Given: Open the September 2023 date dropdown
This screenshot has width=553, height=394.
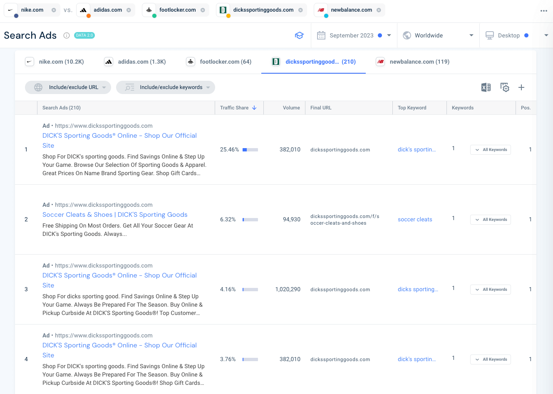Looking at the screenshot, I should [x=388, y=35].
